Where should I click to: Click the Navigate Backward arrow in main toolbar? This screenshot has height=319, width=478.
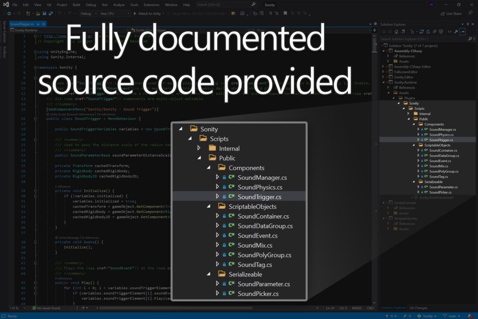9,14
